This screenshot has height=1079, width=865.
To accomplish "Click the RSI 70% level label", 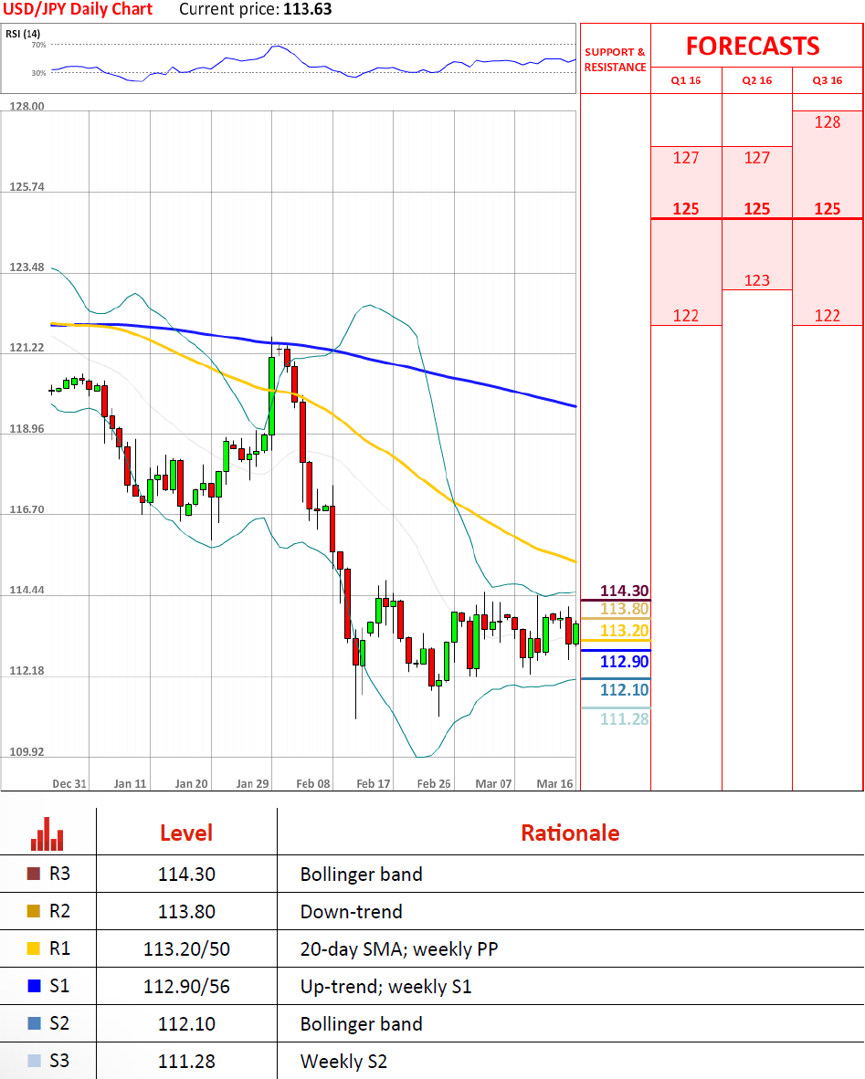I will (38, 45).
